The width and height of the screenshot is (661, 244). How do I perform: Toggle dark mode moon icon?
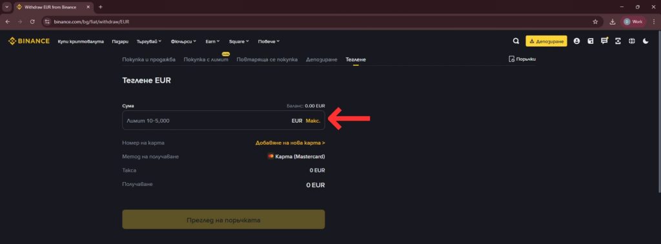(x=646, y=41)
